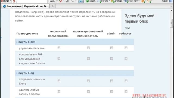The height and width of the screenshot is (98, 174).
Task: Click the управлять блоками row label
Action: (x=32, y=48)
